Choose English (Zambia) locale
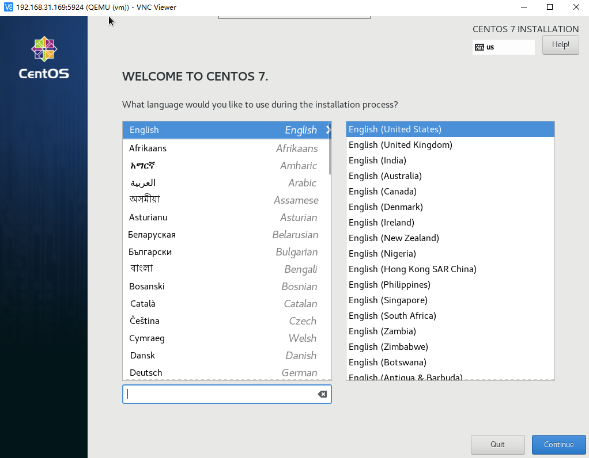The height and width of the screenshot is (458, 589). (450, 331)
